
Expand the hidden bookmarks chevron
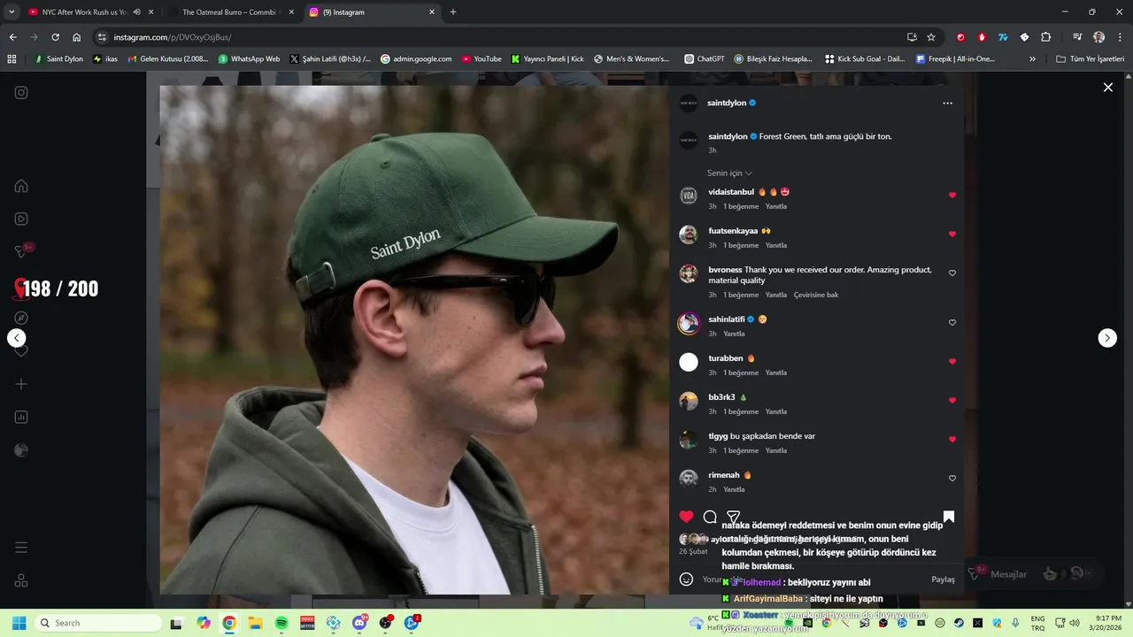pos(1032,59)
